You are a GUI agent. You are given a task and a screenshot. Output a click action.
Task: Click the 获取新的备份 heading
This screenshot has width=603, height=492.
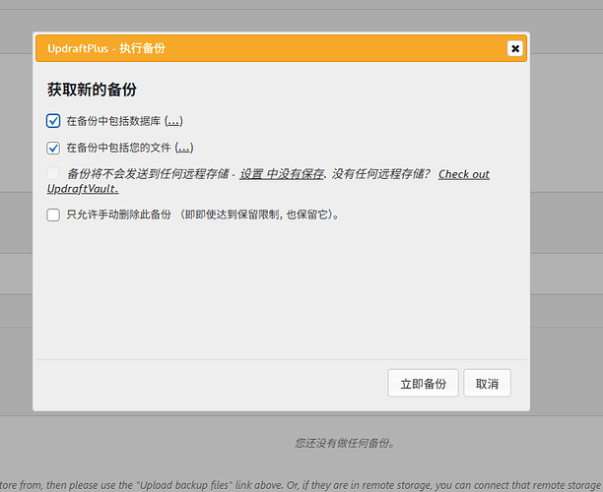click(x=92, y=90)
